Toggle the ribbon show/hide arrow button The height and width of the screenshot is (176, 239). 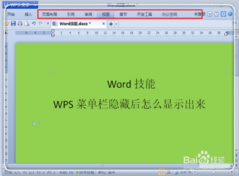click(210, 14)
